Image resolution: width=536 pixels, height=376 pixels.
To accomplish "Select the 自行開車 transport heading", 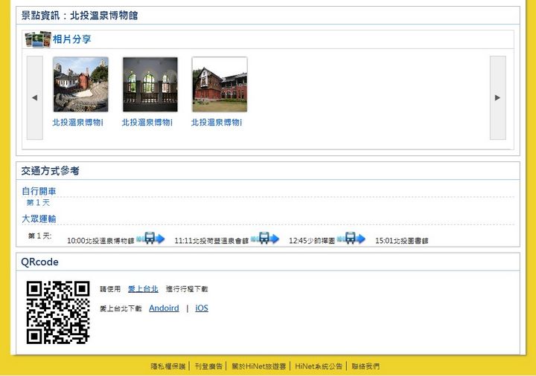I will tap(39, 191).
